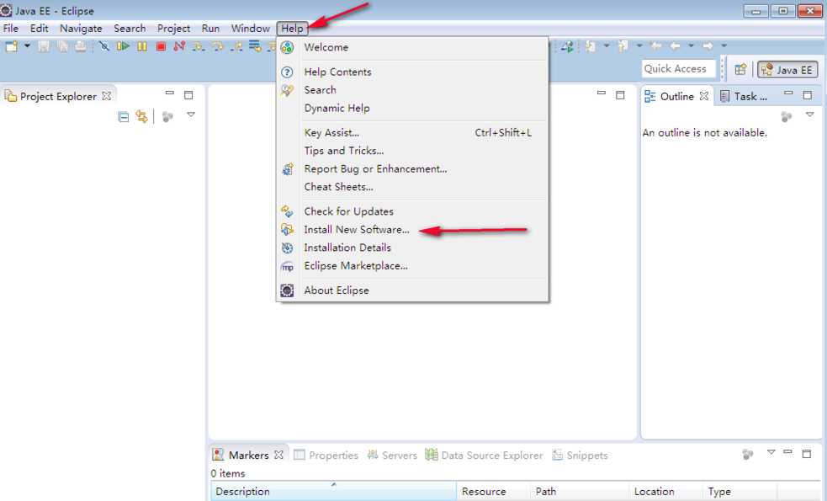Click the Quick Access search field
Viewport: 827px width, 501px height.
678,69
